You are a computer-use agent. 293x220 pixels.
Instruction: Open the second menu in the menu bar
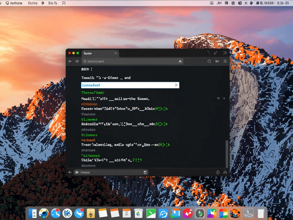[x=32, y=3]
